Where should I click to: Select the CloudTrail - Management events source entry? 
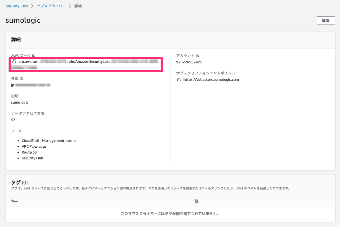click(49, 140)
